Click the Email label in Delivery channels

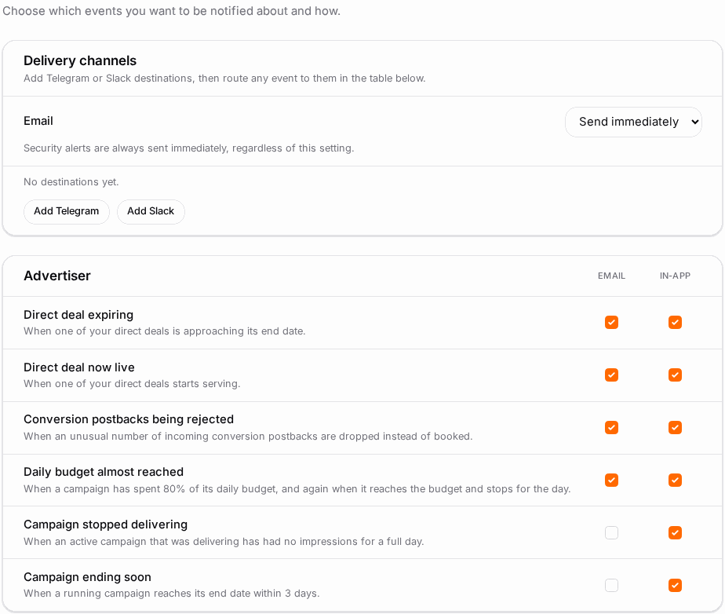[x=38, y=121]
